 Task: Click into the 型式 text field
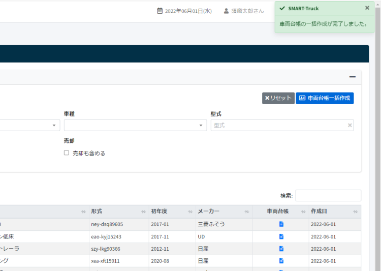[278, 125]
